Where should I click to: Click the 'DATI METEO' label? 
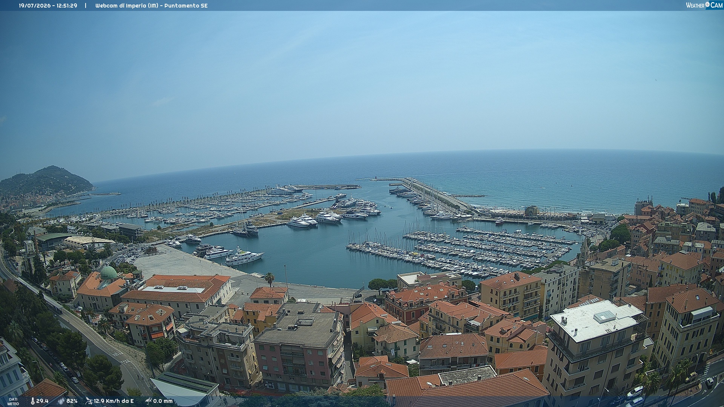coord(13,401)
